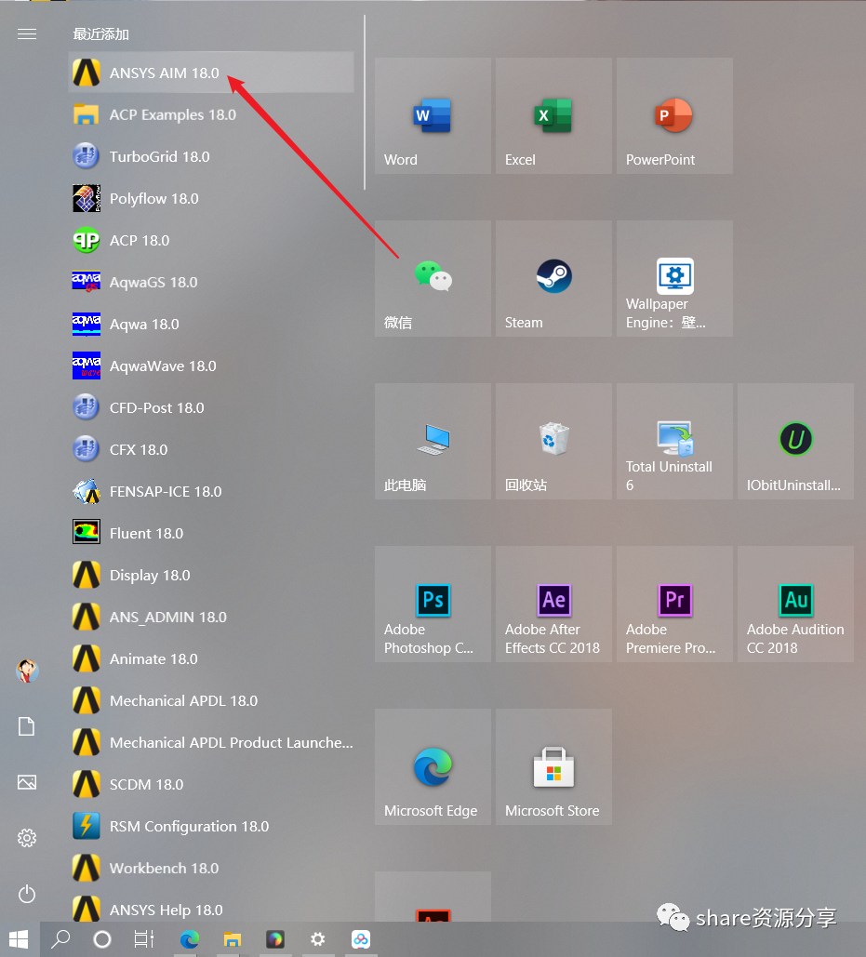
Task: Launch CFX 18.0
Action: [211, 450]
